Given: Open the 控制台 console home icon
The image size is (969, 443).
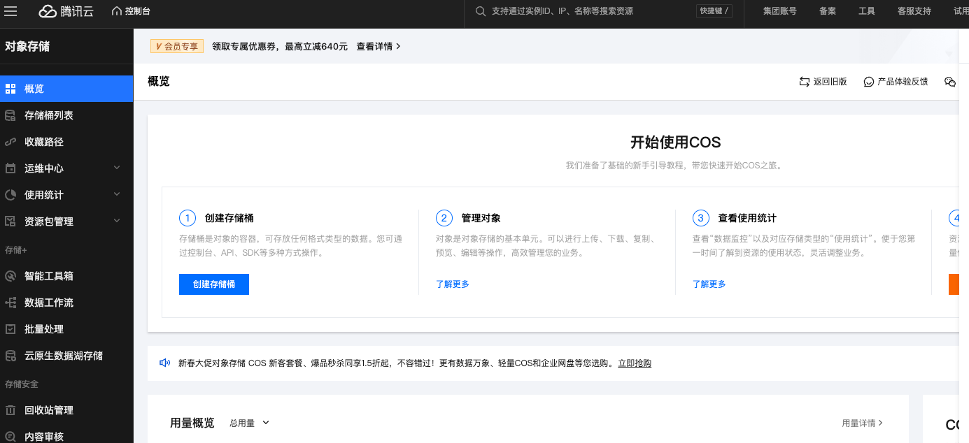Looking at the screenshot, I should (117, 11).
